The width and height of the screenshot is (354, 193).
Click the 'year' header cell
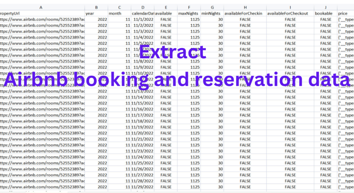coord(96,14)
